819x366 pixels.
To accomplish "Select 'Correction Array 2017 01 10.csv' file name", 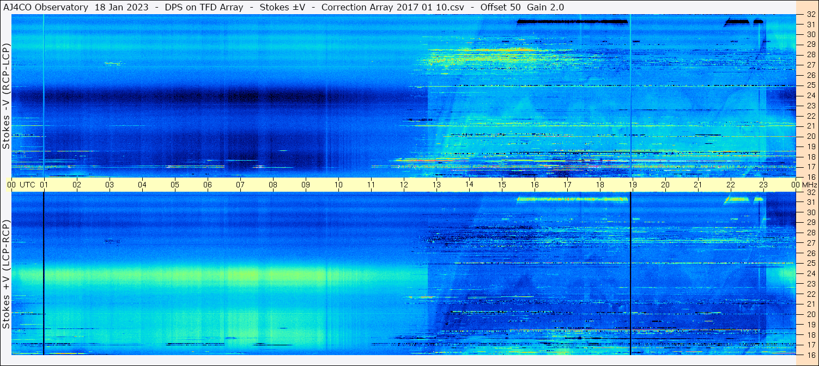I will (393, 7).
